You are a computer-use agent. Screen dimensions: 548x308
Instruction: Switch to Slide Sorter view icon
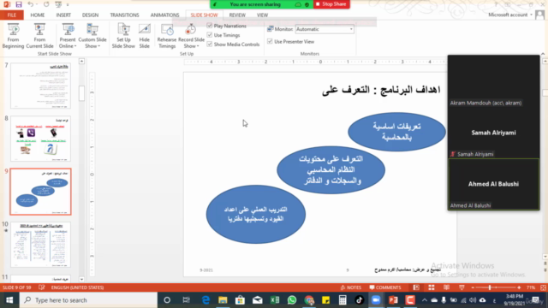tap(432, 287)
